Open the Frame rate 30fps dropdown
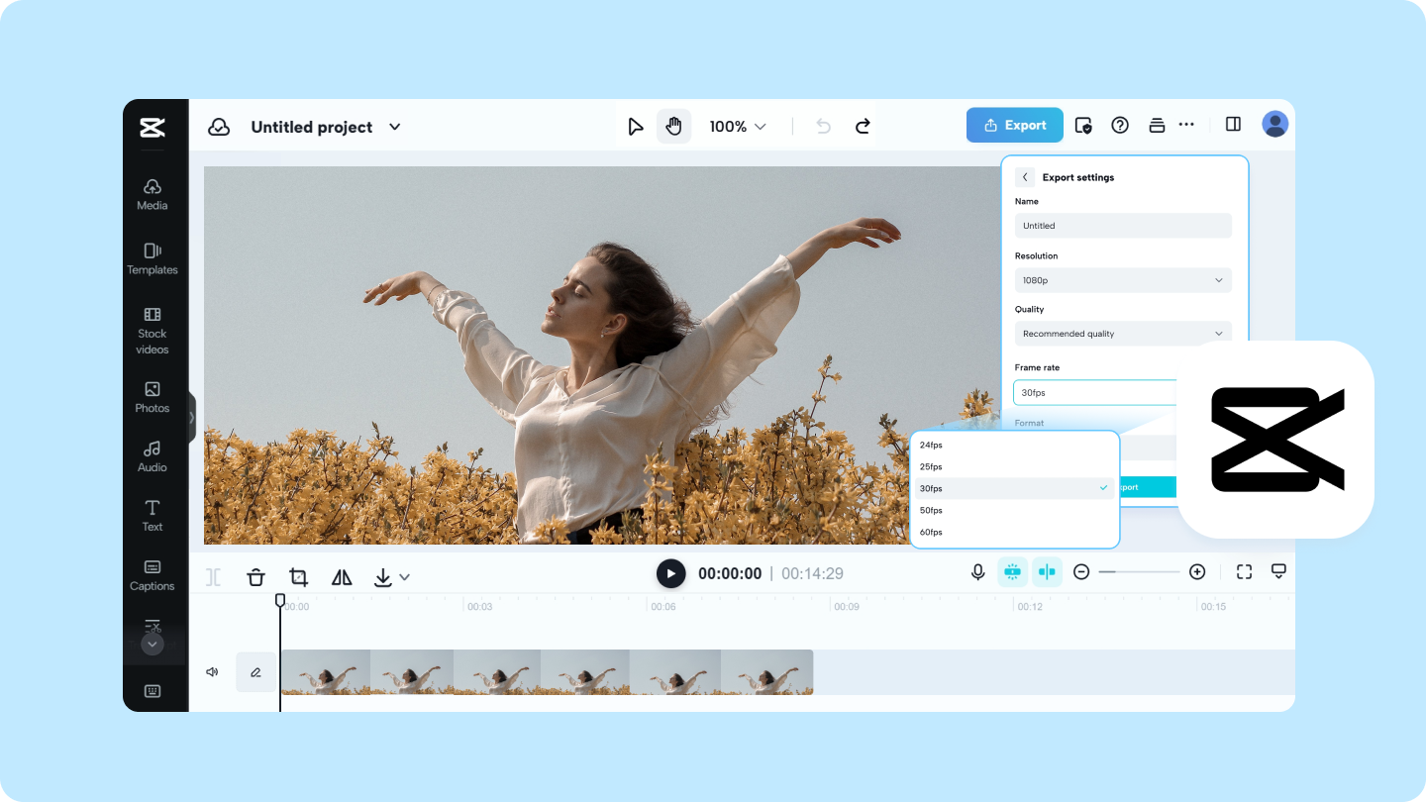 (x=1095, y=392)
